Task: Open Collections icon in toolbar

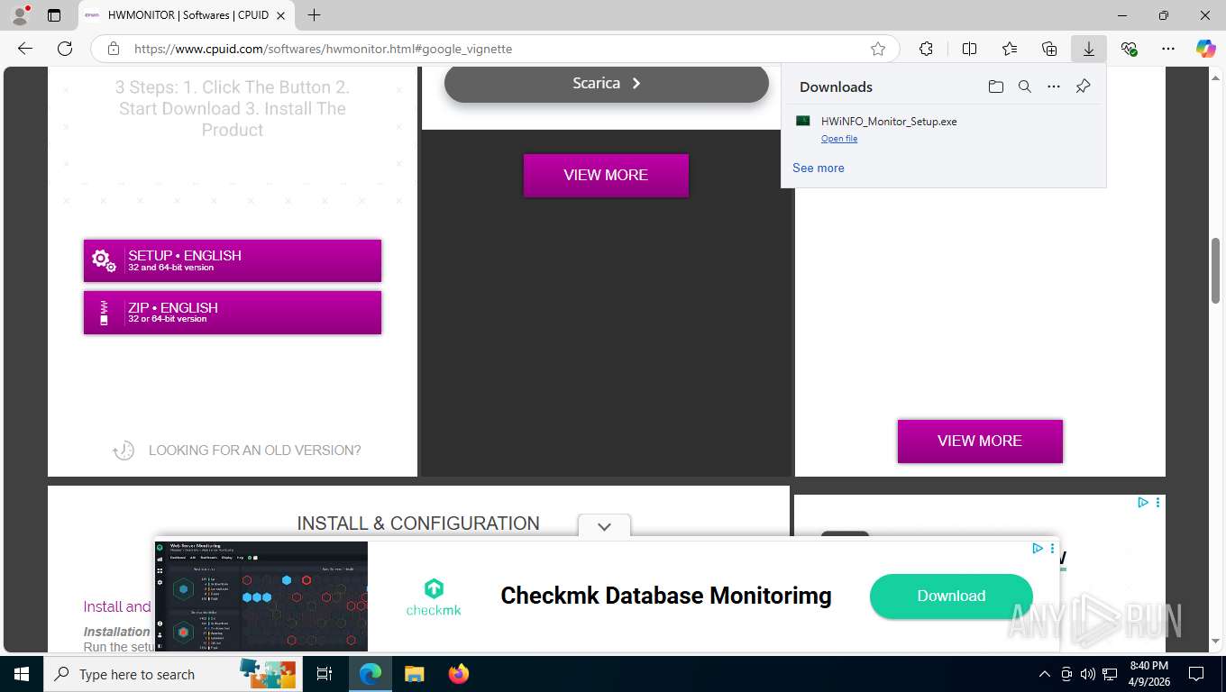Action: 1049,49
